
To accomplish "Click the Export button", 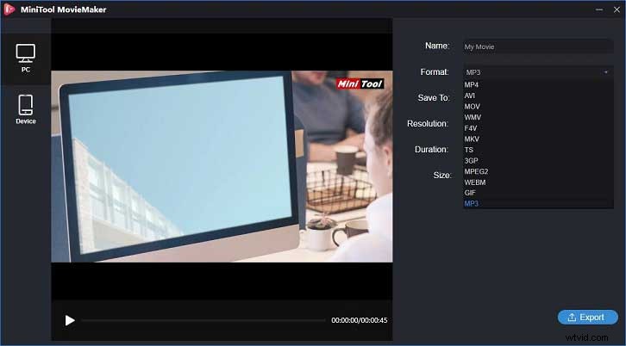I will [x=588, y=318].
